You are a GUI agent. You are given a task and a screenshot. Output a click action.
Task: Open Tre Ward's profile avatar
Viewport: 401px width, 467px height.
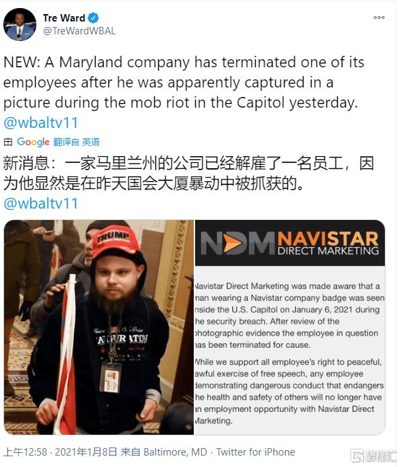[x=20, y=24]
